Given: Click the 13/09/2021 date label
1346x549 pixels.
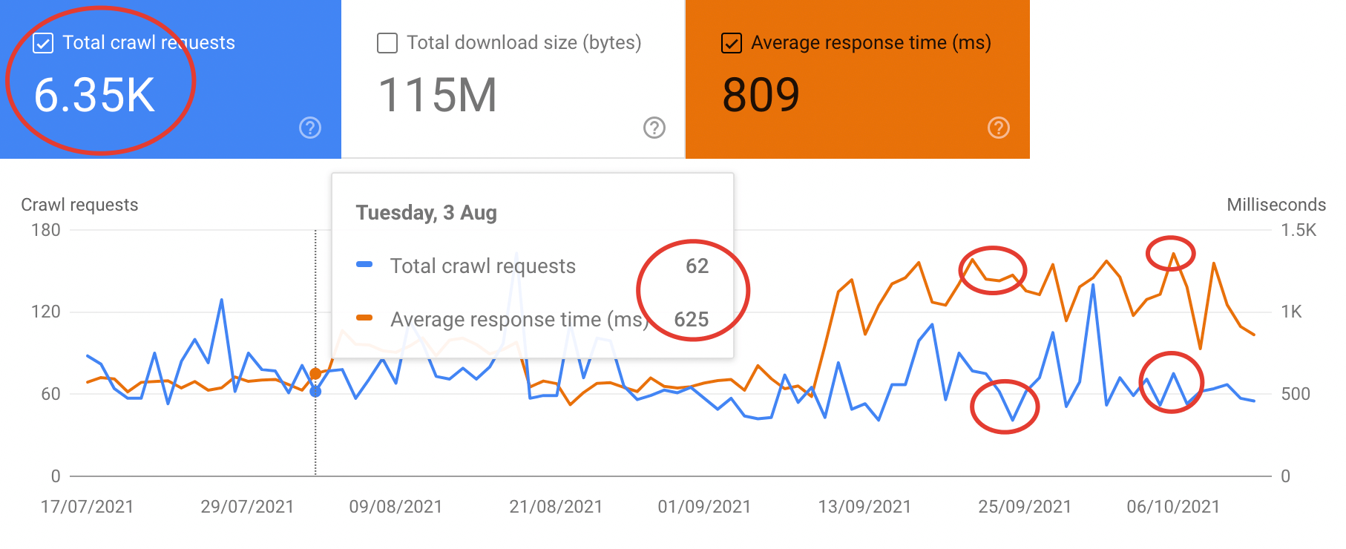Looking at the screenshot, I should pos(864,507).
